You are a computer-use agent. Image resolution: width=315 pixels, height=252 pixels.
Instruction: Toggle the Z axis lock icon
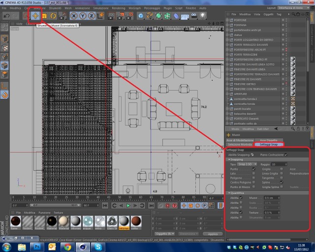pos(92,16)
